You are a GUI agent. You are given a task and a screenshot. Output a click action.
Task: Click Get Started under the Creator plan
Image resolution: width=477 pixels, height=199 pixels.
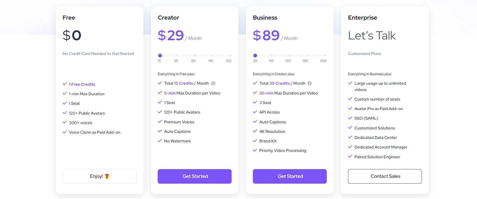[195, 176]
